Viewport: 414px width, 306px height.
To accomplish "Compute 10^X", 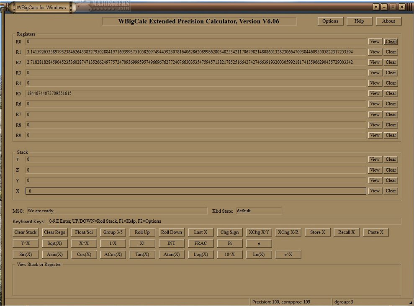I will click(x=230, y=255).
